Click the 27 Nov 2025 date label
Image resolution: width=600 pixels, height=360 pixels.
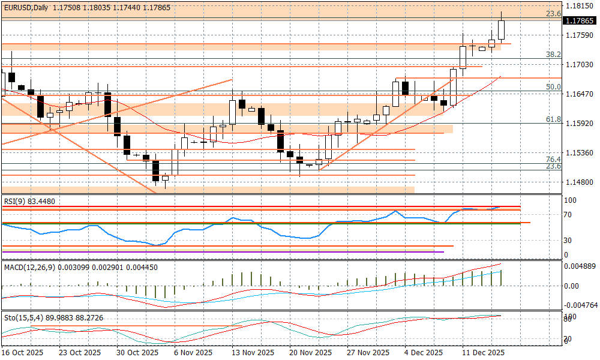point(368,353)
